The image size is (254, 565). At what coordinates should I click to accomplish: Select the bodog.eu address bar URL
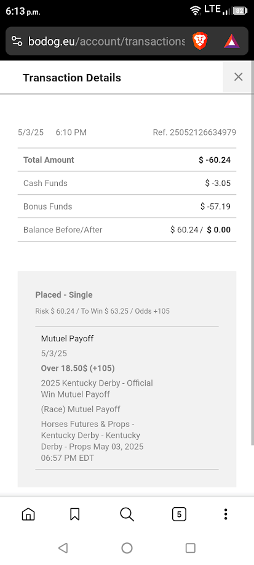(x=106, y=41)
